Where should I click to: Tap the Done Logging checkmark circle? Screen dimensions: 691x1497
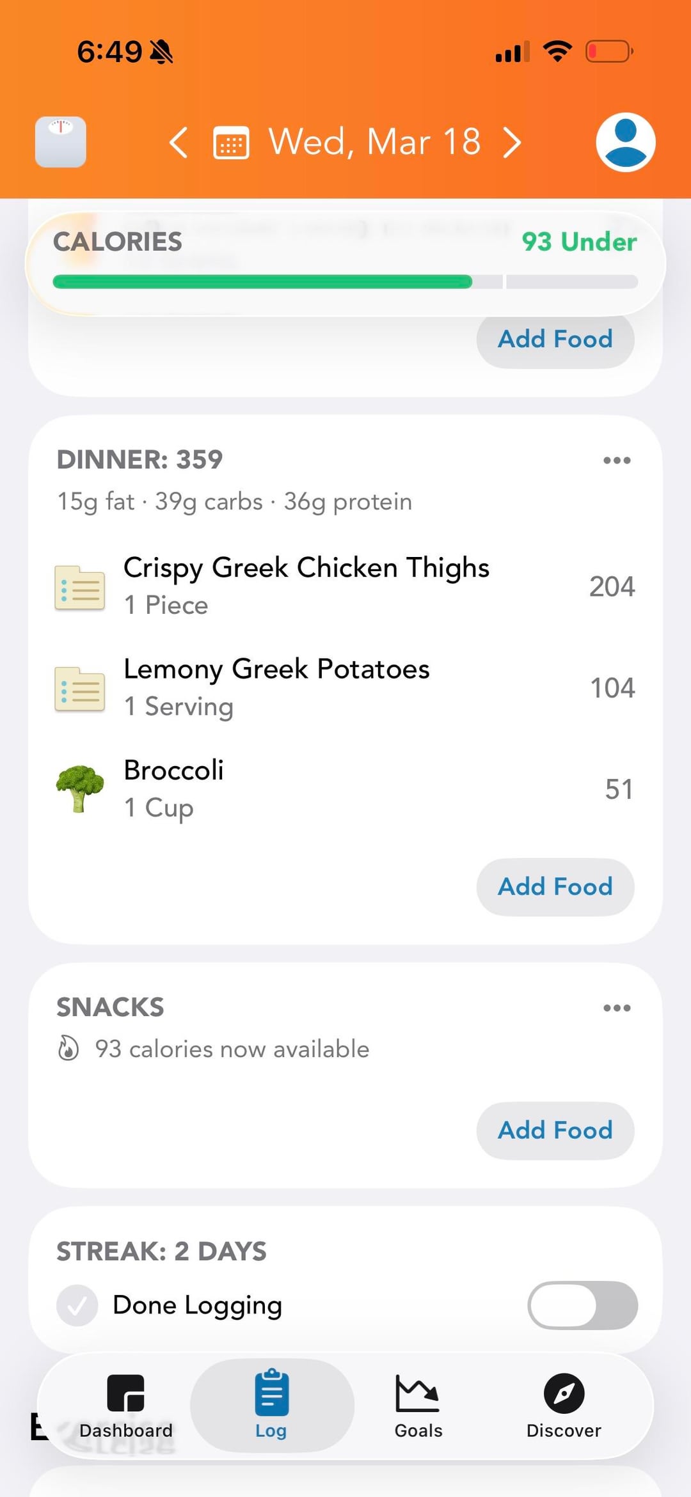pyautogui.click(x=77, y=1305)
